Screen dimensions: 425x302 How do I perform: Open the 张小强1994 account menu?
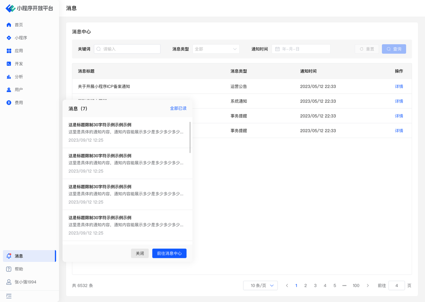coord(25,282)
